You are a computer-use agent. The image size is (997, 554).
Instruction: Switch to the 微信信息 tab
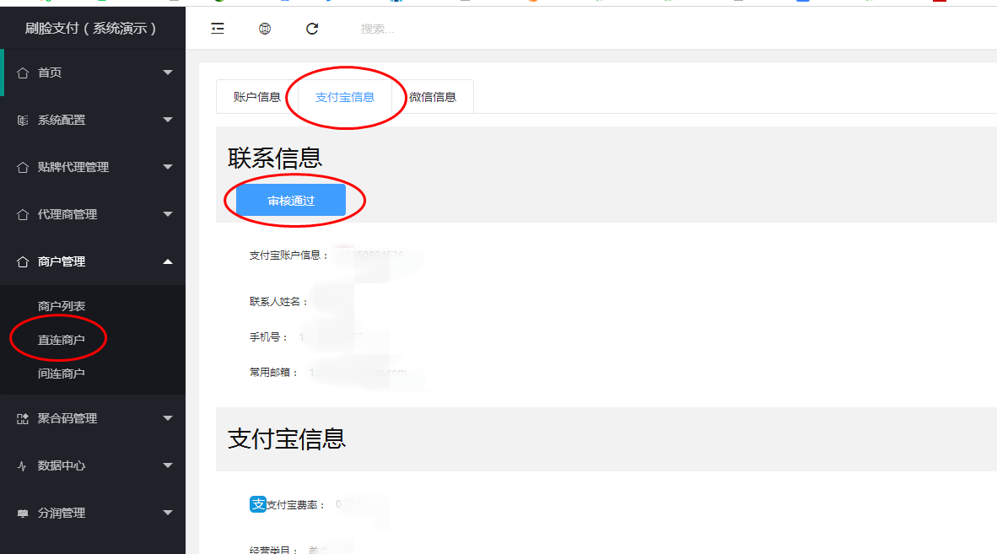tap(433, 97)
